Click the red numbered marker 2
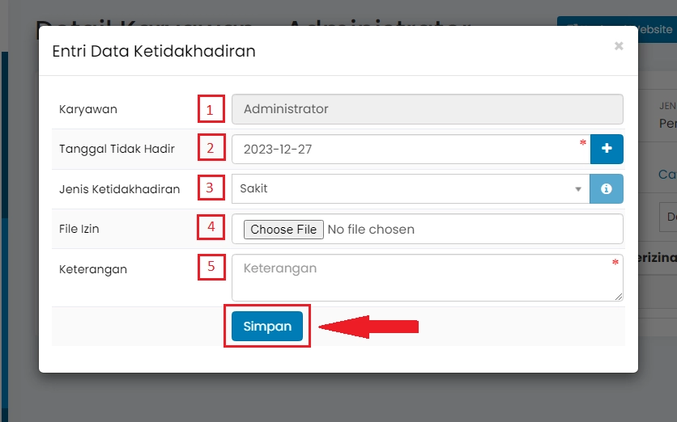The height and width of the screenshot is (422, 677). click(211, 149)
